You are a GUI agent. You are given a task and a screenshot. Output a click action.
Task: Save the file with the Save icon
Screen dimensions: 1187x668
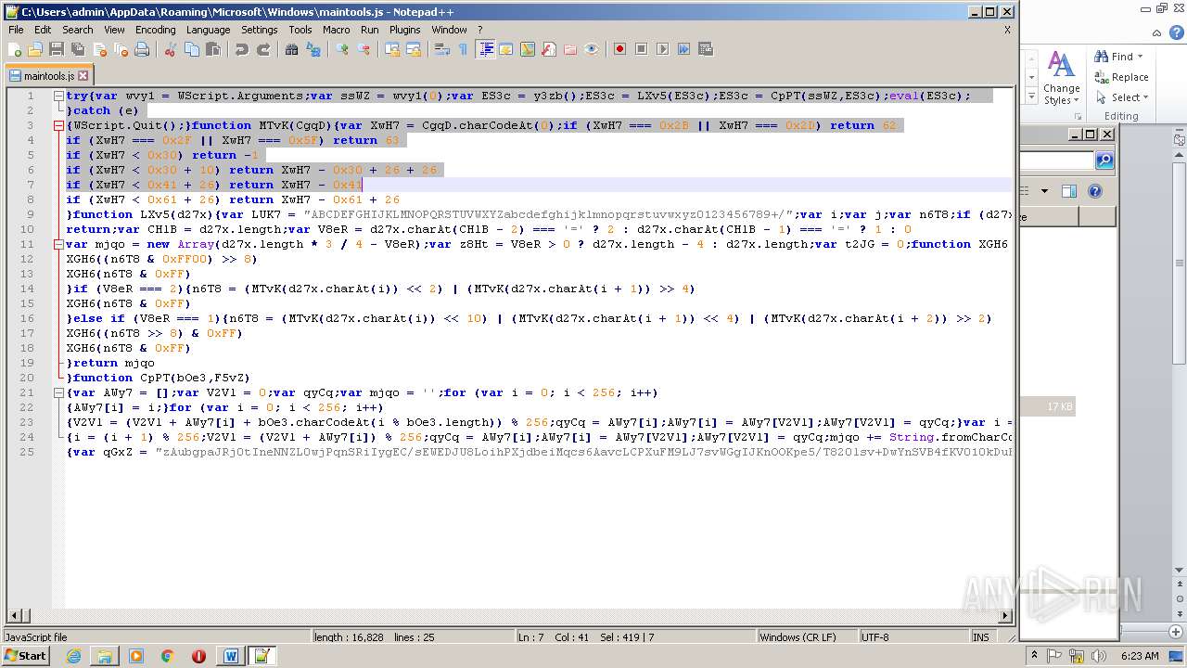pos(57,49)
